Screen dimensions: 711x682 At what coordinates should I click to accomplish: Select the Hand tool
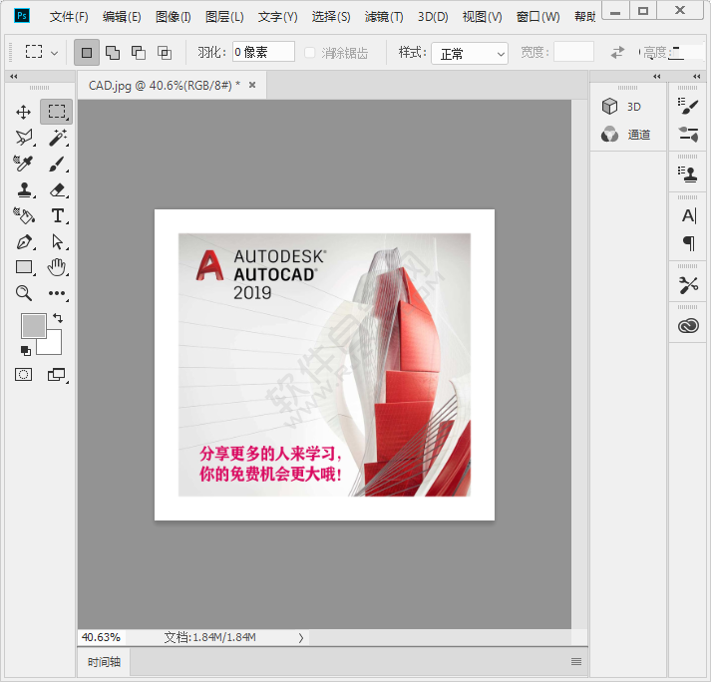pyautogui.click(x=57, y=267)
